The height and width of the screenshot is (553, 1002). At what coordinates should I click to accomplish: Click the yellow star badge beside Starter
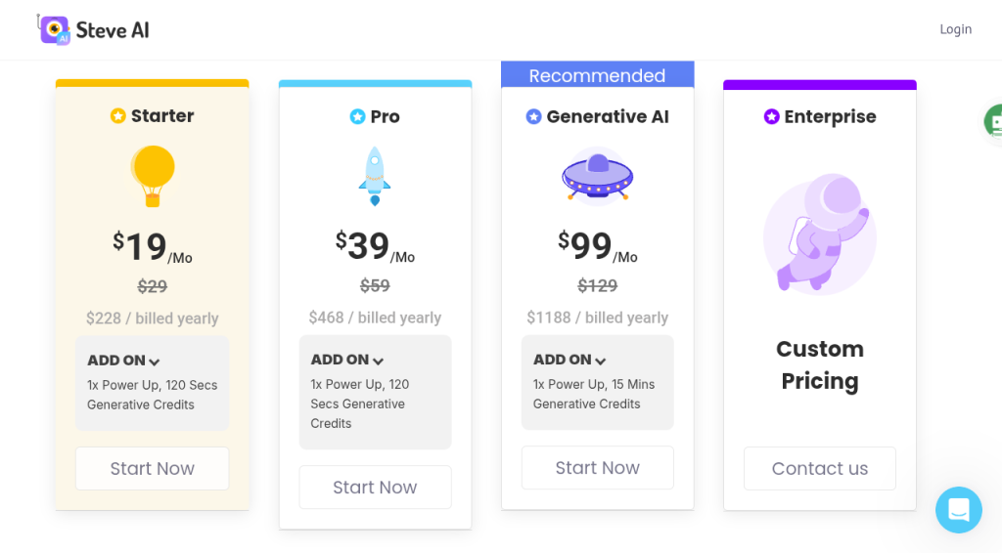tap(117, 115)
